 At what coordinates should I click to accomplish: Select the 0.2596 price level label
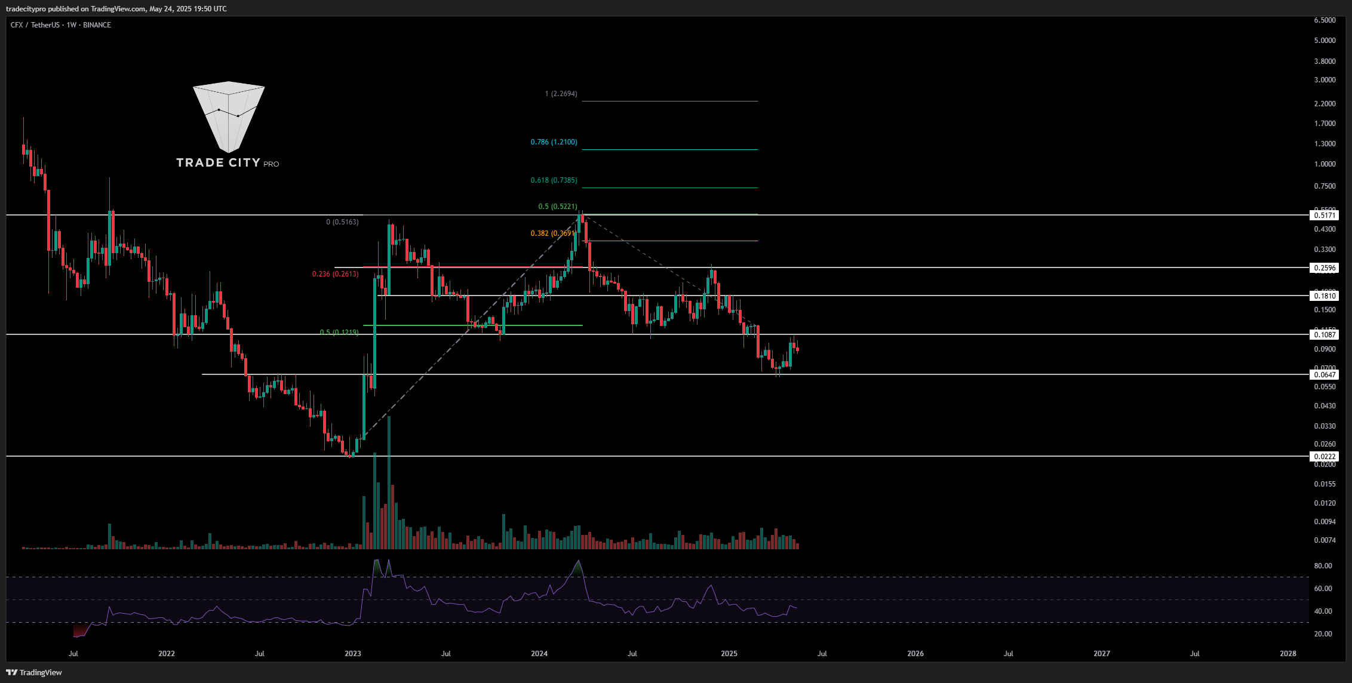click(x=1325, y=268)
